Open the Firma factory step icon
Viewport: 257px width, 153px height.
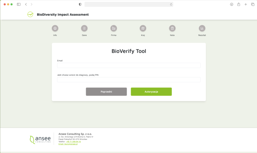[114, 28]
